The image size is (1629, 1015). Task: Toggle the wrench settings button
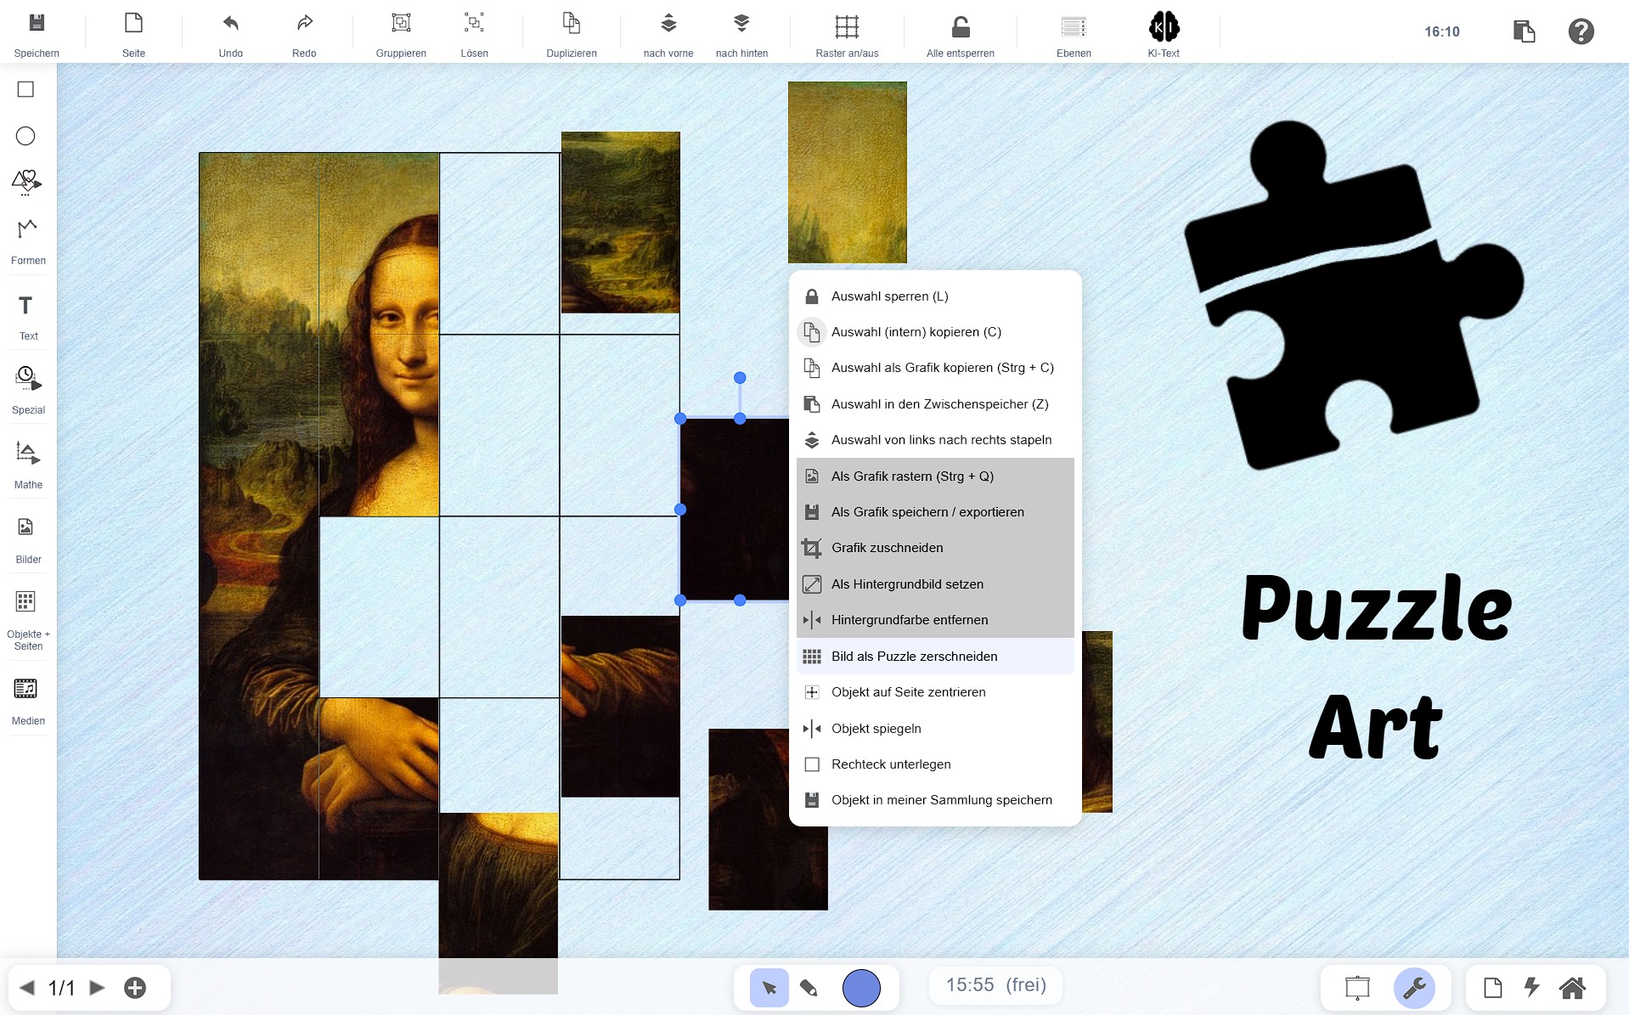click(x=1414, y=988)
